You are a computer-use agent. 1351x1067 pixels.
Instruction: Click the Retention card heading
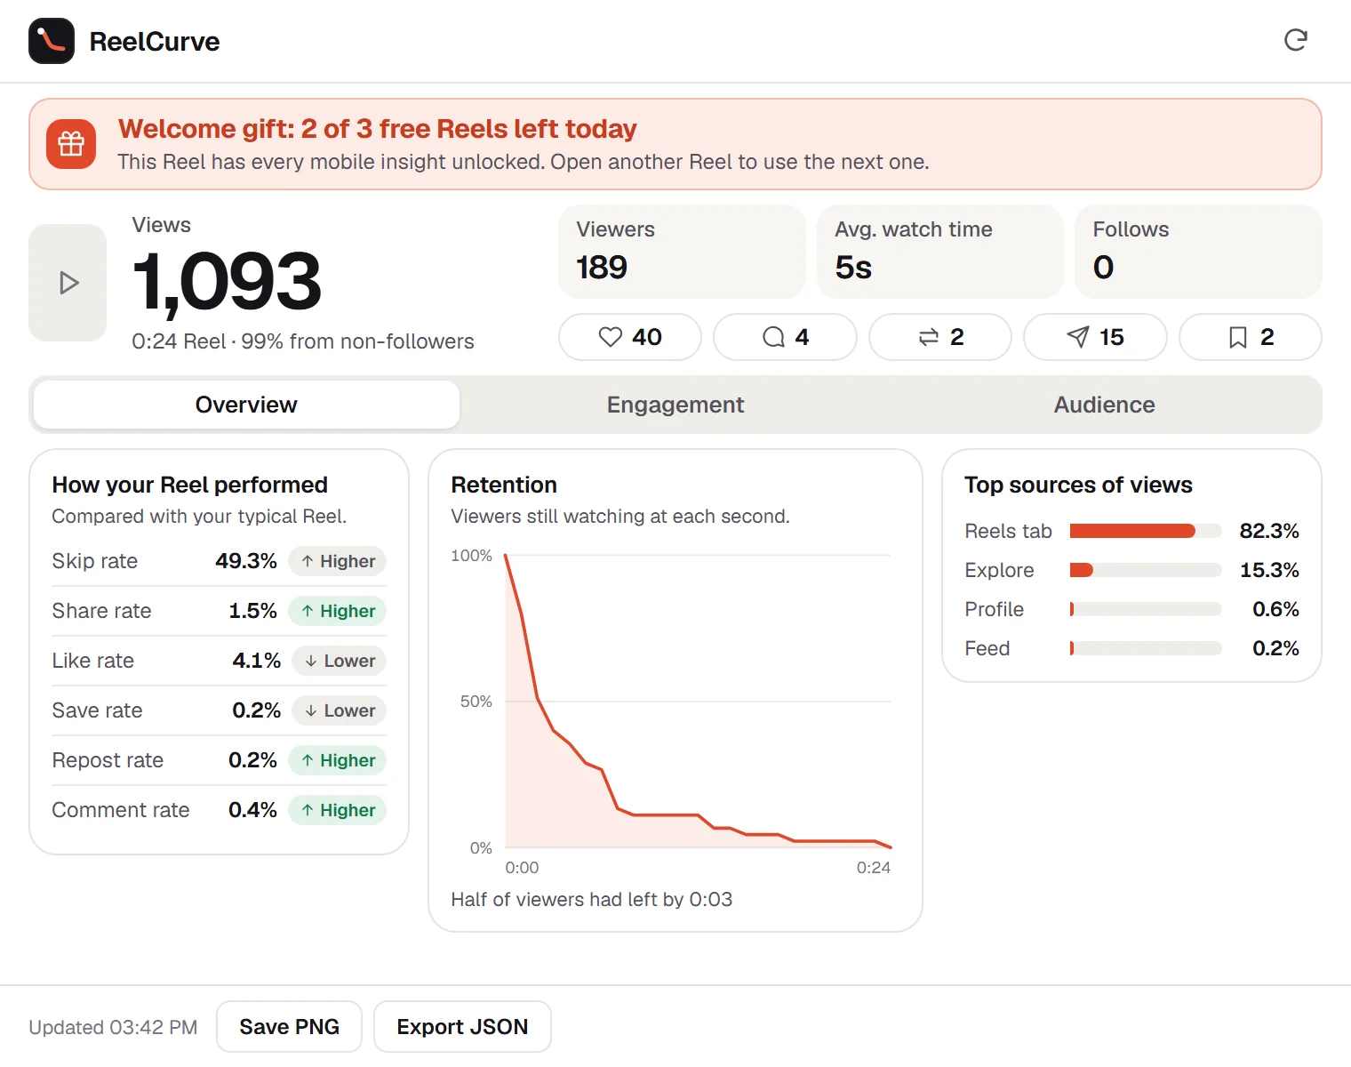[x=504, y=485]
